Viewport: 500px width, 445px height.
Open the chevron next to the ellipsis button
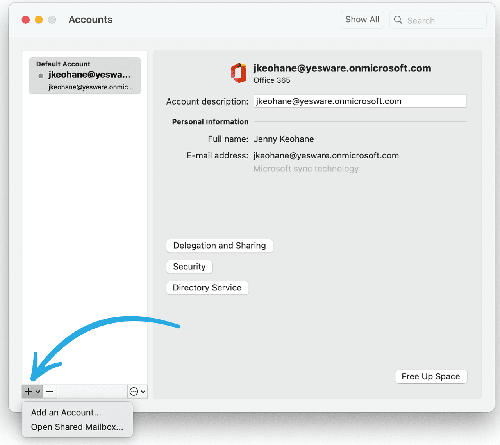click(142, 391)
